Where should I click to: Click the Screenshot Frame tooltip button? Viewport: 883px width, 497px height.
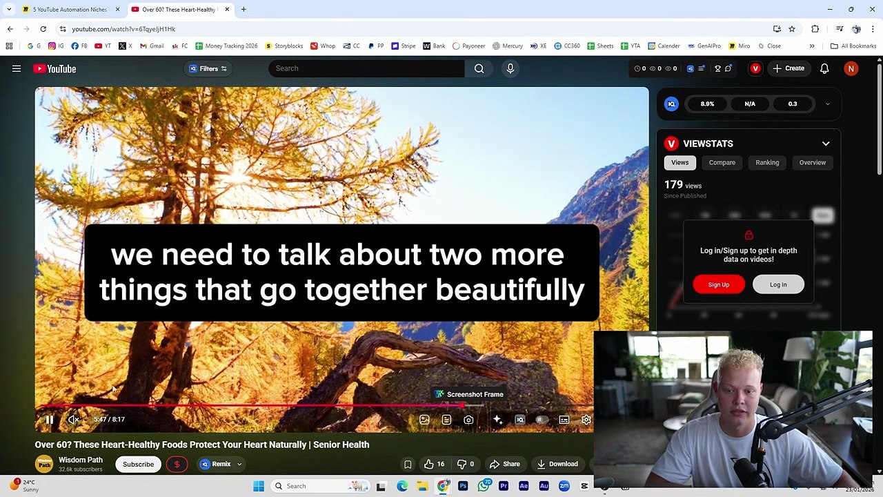(x=469, y=394)
